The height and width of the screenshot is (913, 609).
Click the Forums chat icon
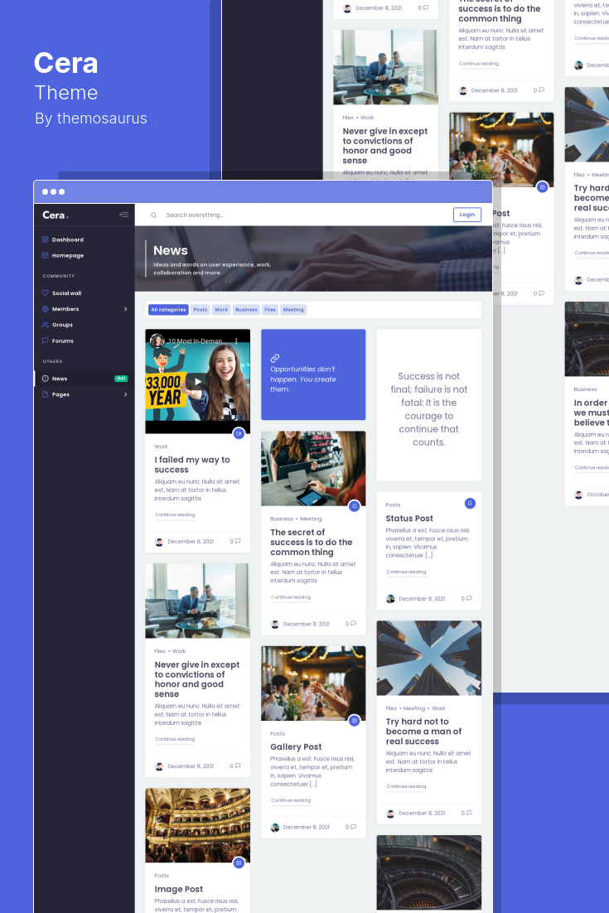(45, 341)
